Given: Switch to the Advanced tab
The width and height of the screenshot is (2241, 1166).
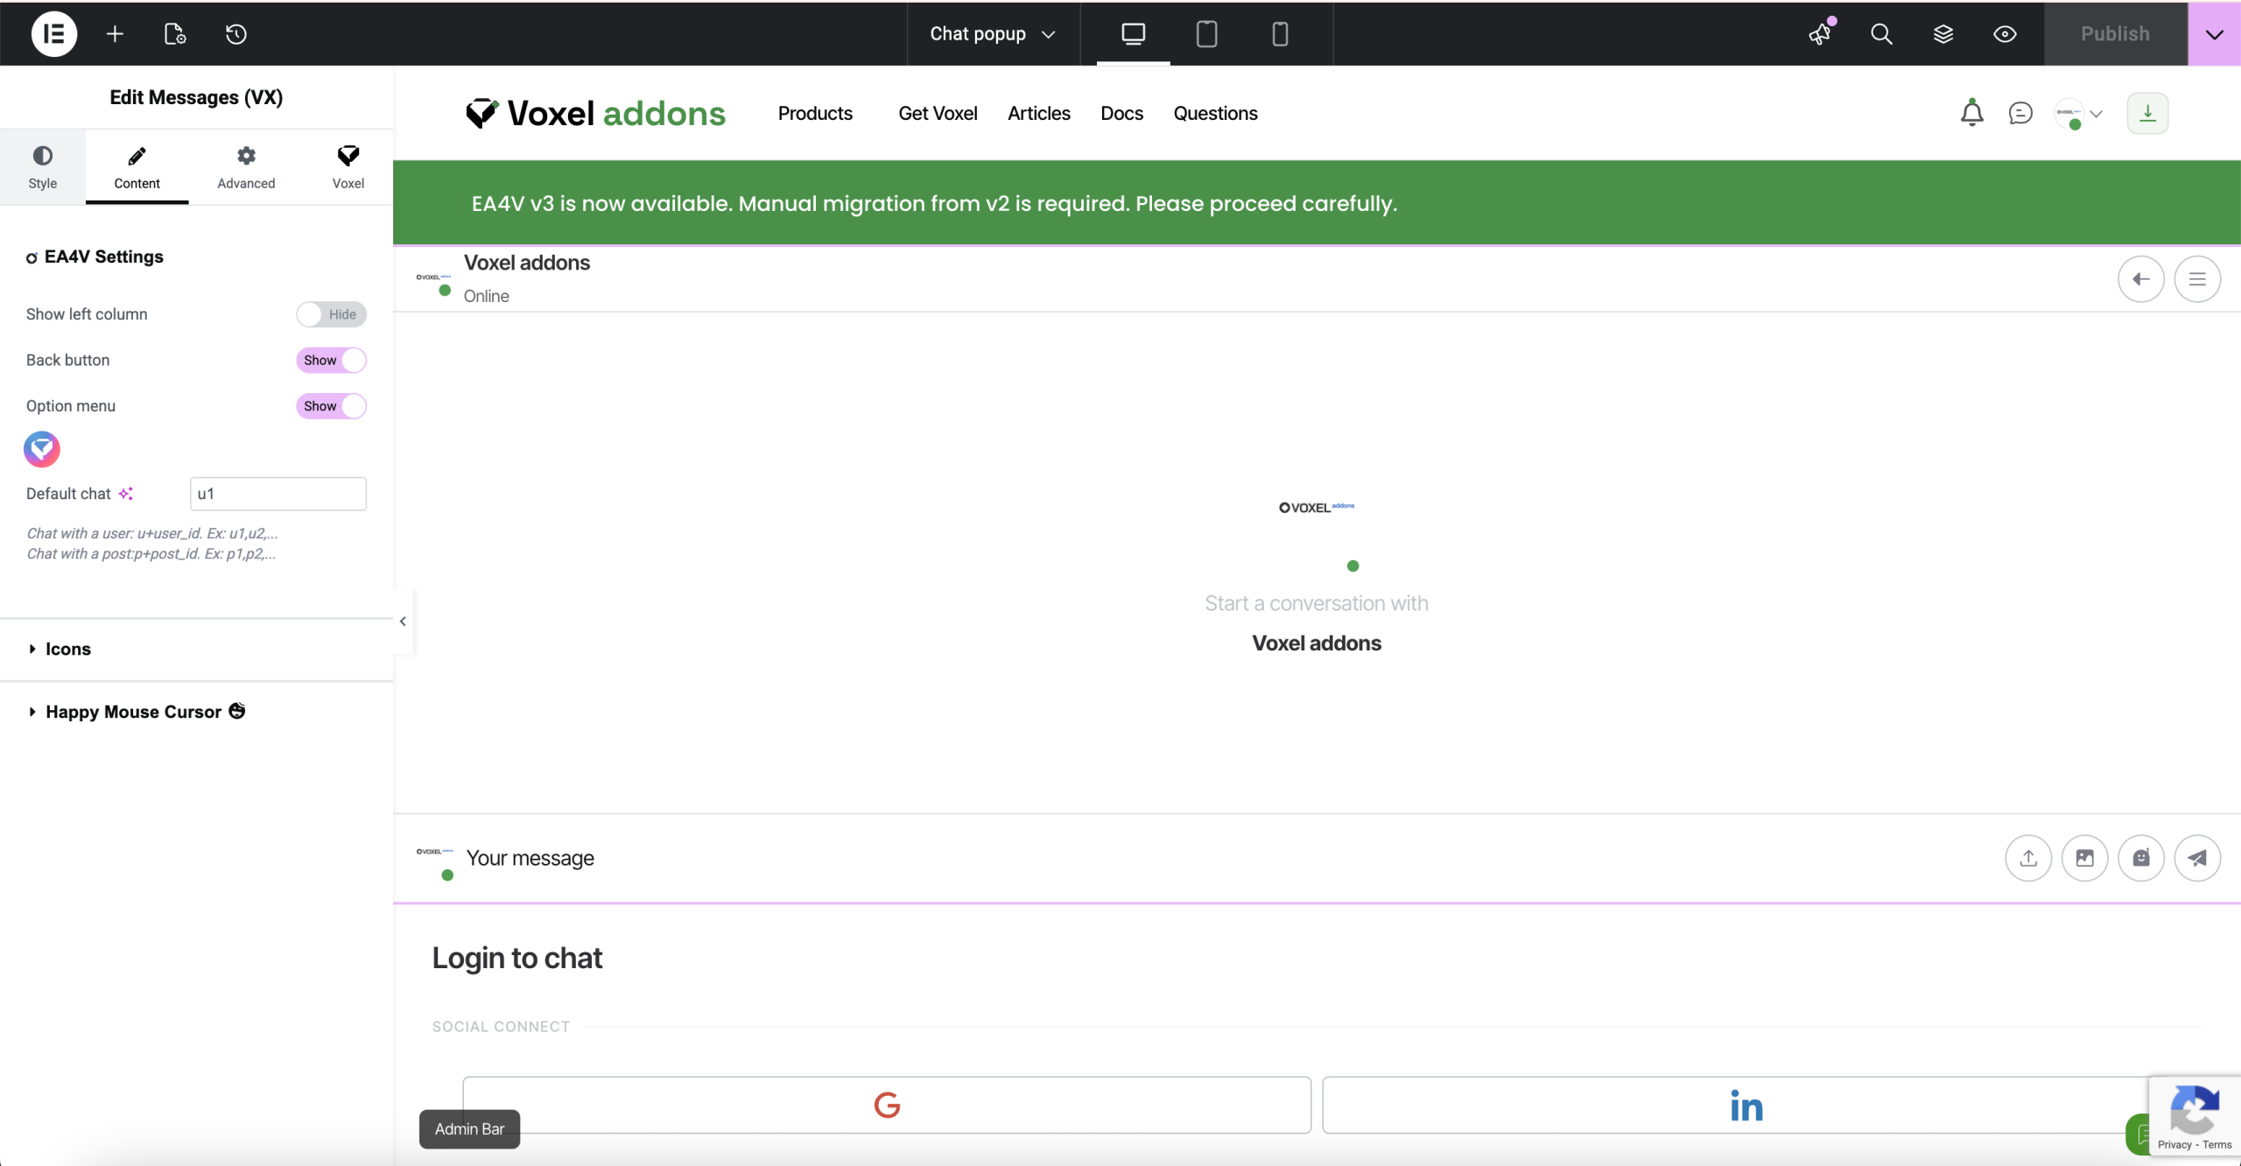Looking at the screenshot, I should point(246,166).
